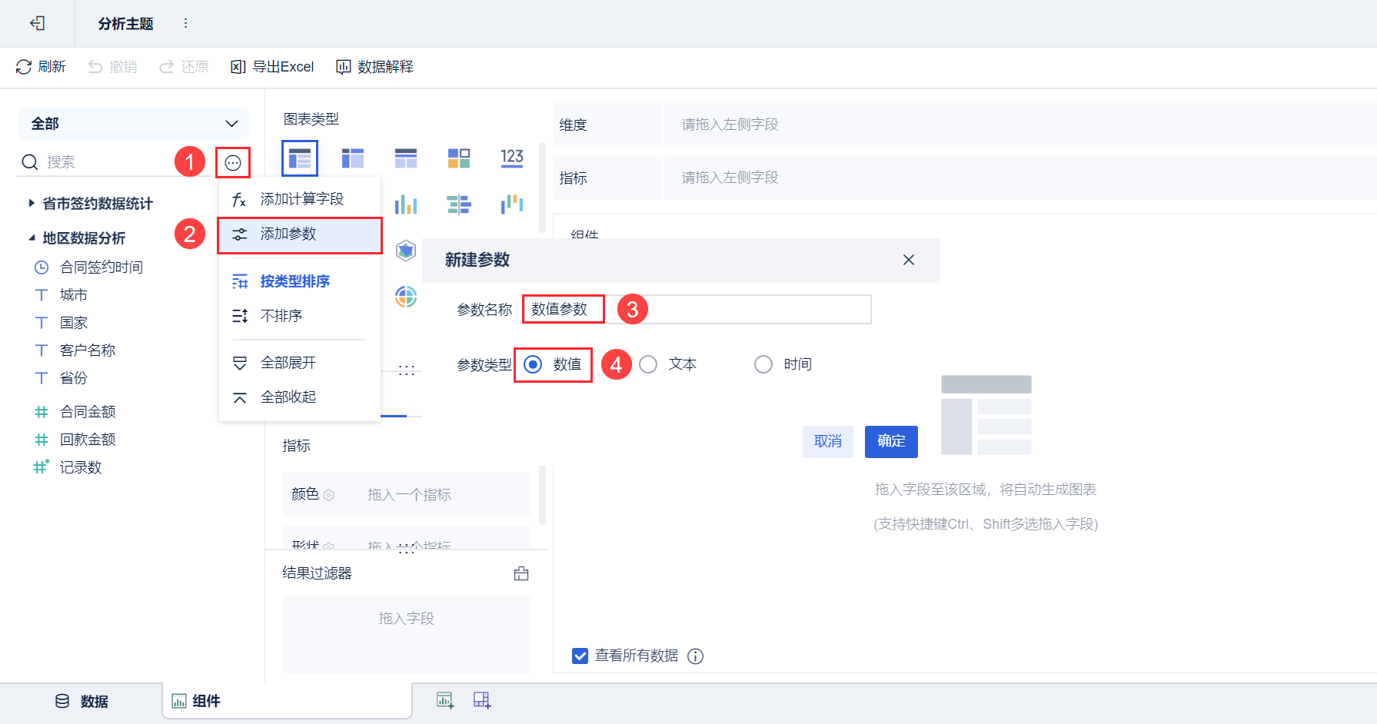Choose 不排序 from the menu
This screenshot has height=724, width=1377.
[300, 316]
